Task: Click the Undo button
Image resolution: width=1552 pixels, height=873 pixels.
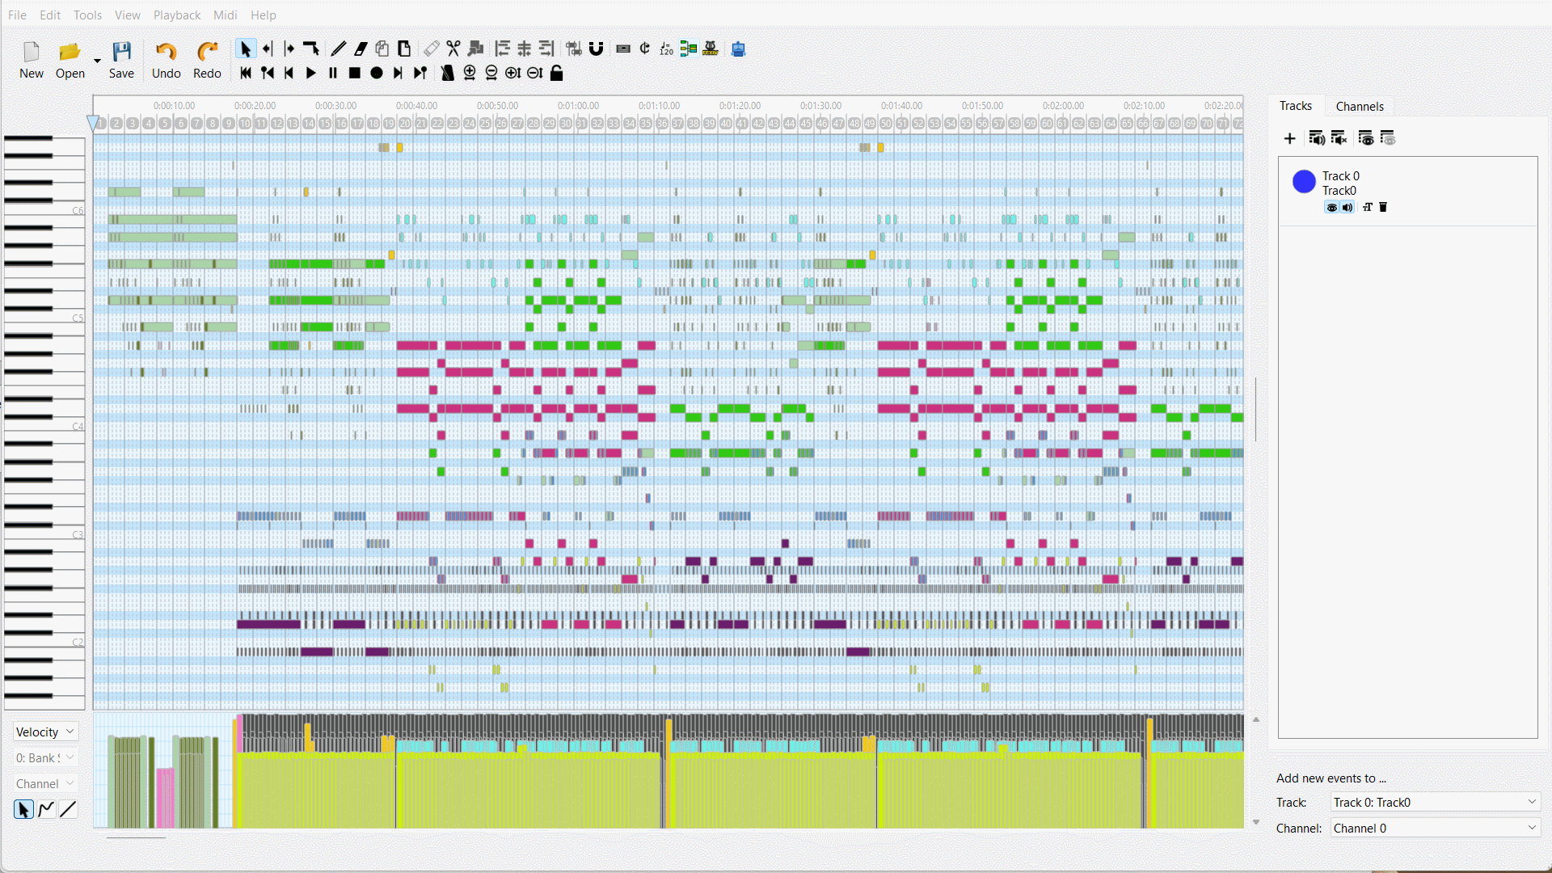Action: pyautogui.click(x=166, y=61)
